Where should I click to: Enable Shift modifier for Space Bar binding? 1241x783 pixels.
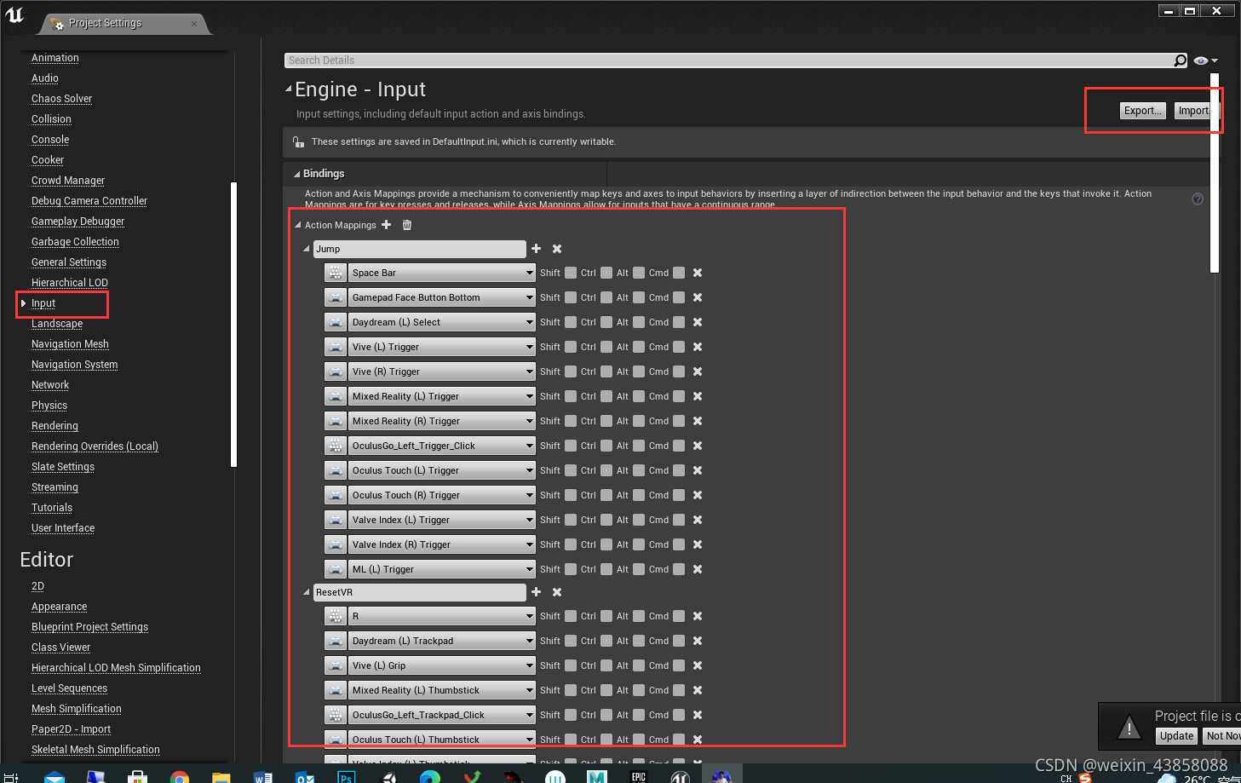click(x=571, y=273)
